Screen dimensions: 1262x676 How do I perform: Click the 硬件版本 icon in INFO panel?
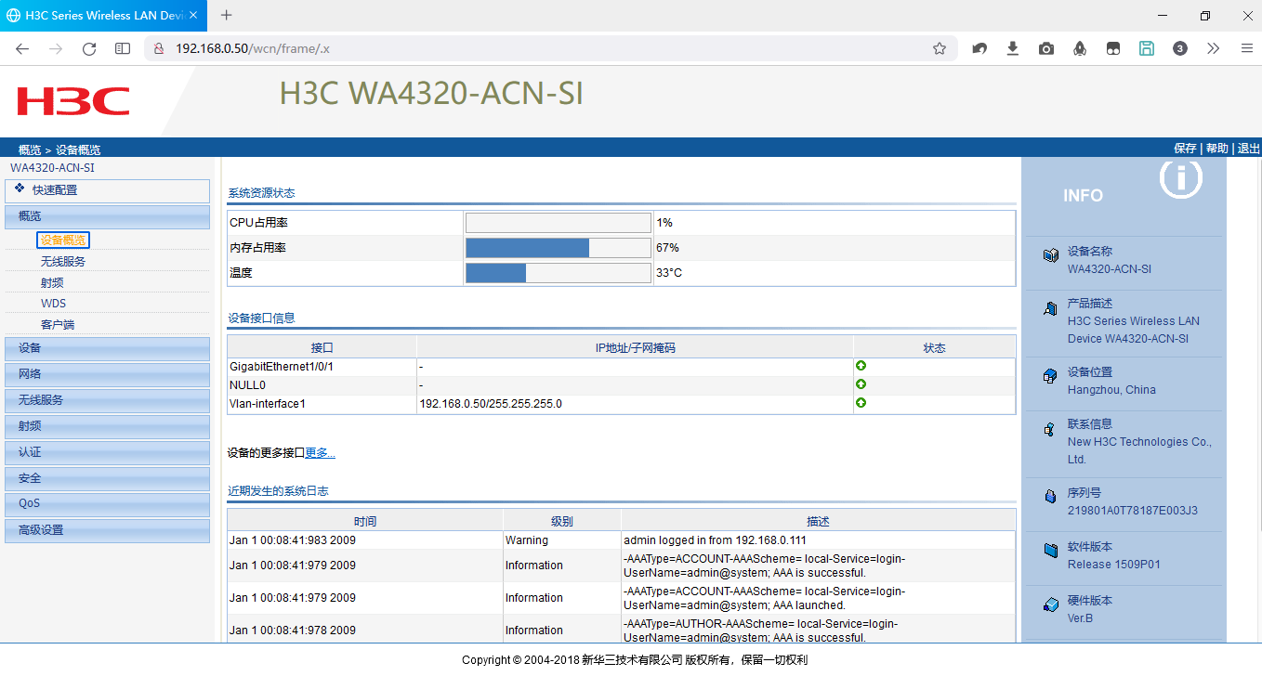point(1050,604)
